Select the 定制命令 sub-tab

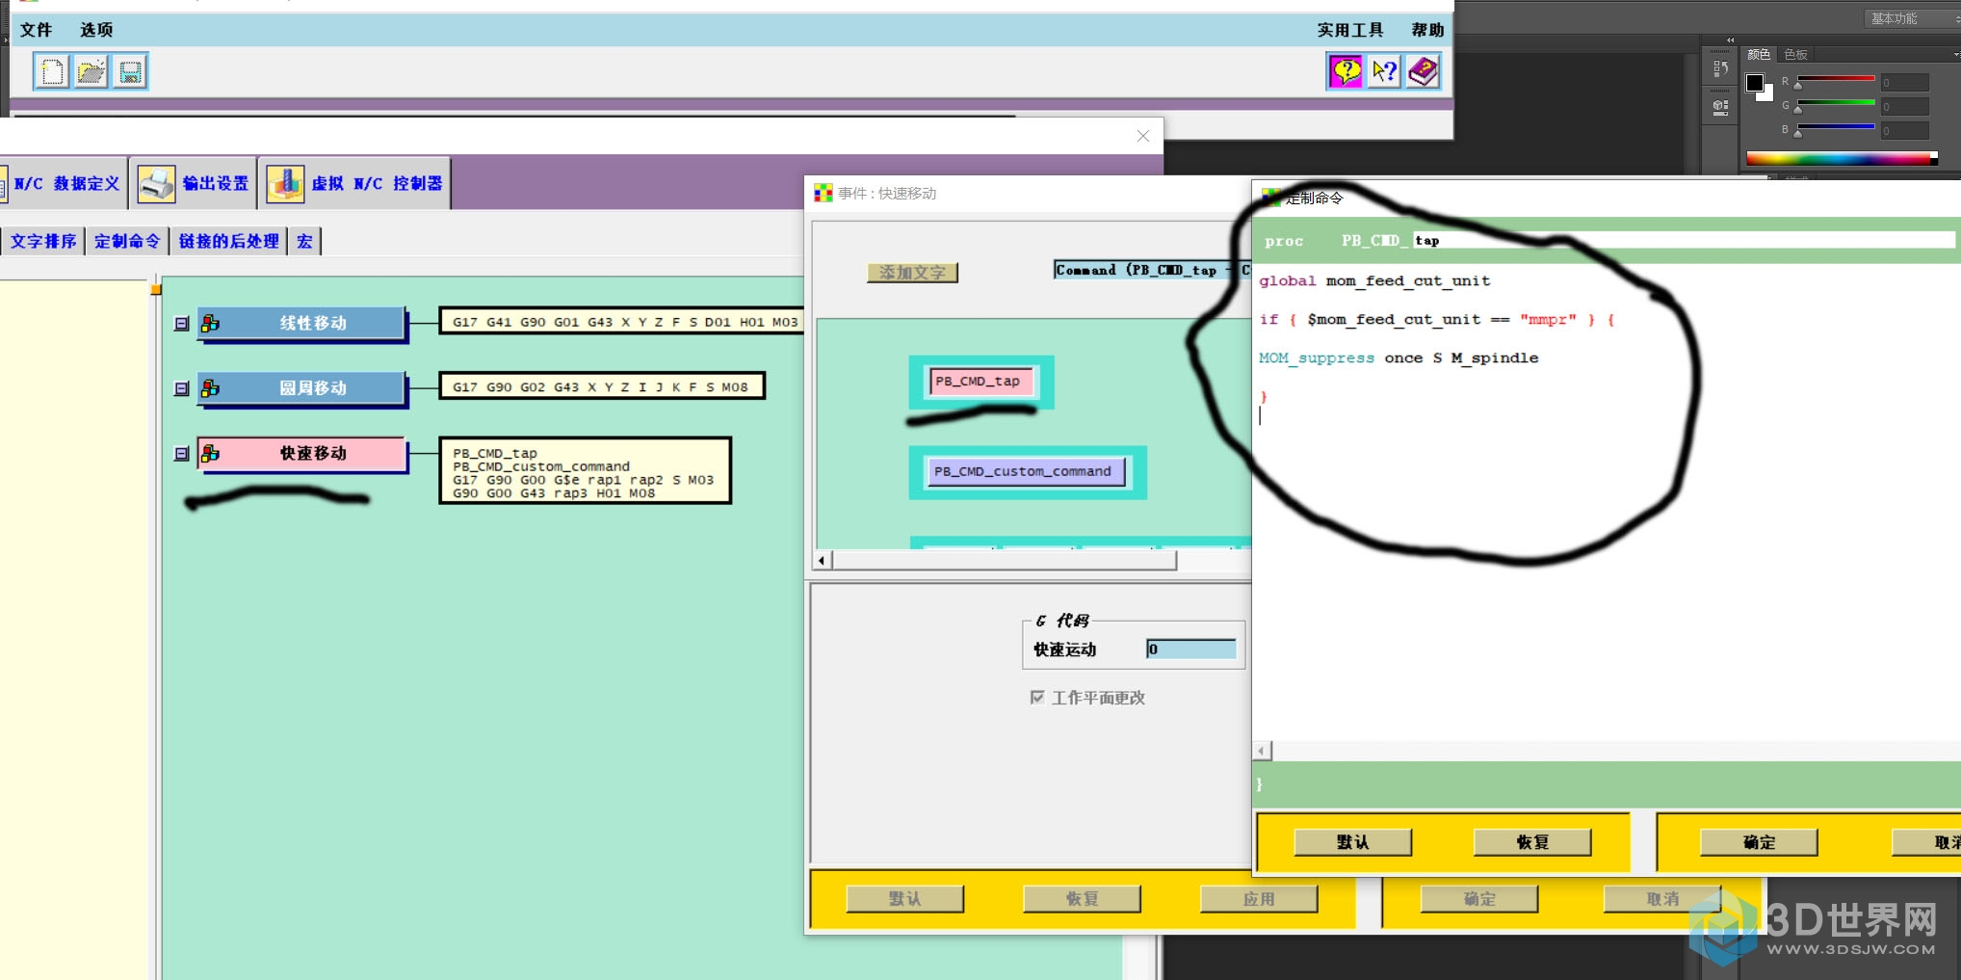[127, 241]
